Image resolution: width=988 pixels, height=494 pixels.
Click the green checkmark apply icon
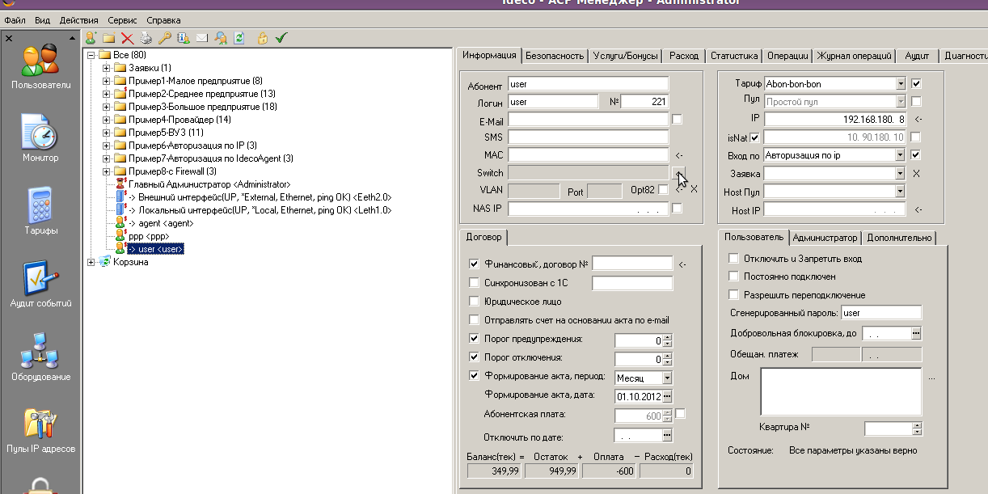coord(281,38)
